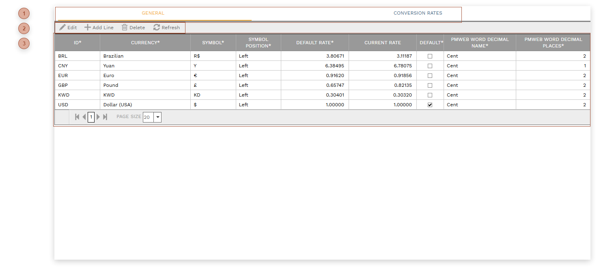Tick the Default checkbox for CNY
Screen dimensions: 599x269
pos(430,66)
